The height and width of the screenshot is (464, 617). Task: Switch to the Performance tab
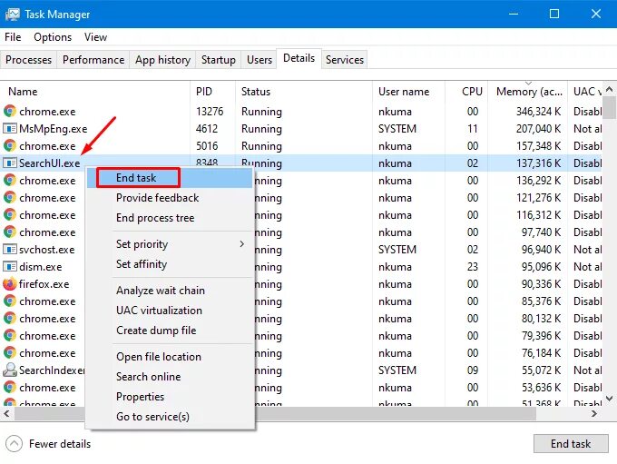(x=93, y=60)
